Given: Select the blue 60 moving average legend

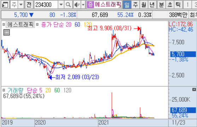Looking at the screenshot, I should [77, 24].
